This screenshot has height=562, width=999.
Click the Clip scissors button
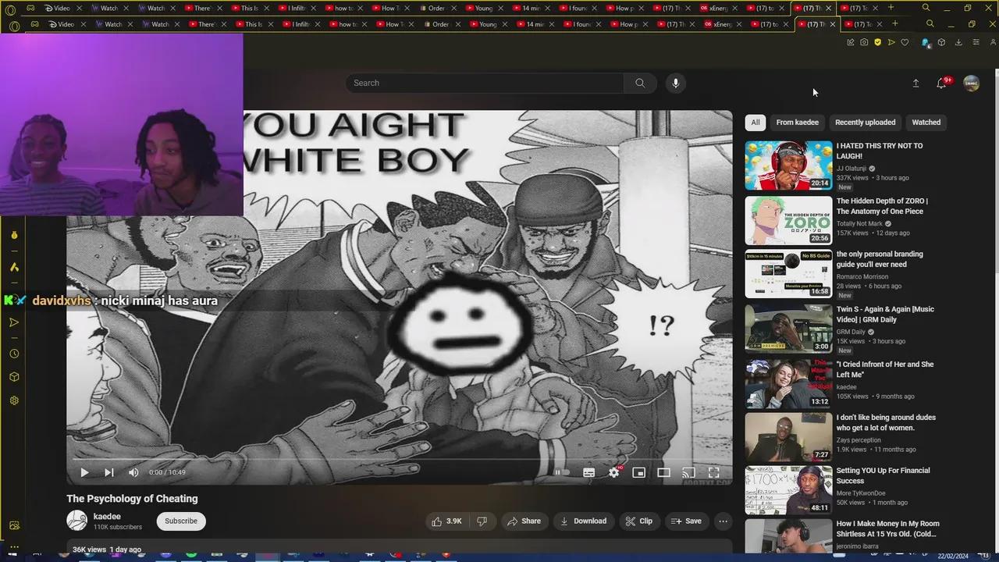pos(638,521)
